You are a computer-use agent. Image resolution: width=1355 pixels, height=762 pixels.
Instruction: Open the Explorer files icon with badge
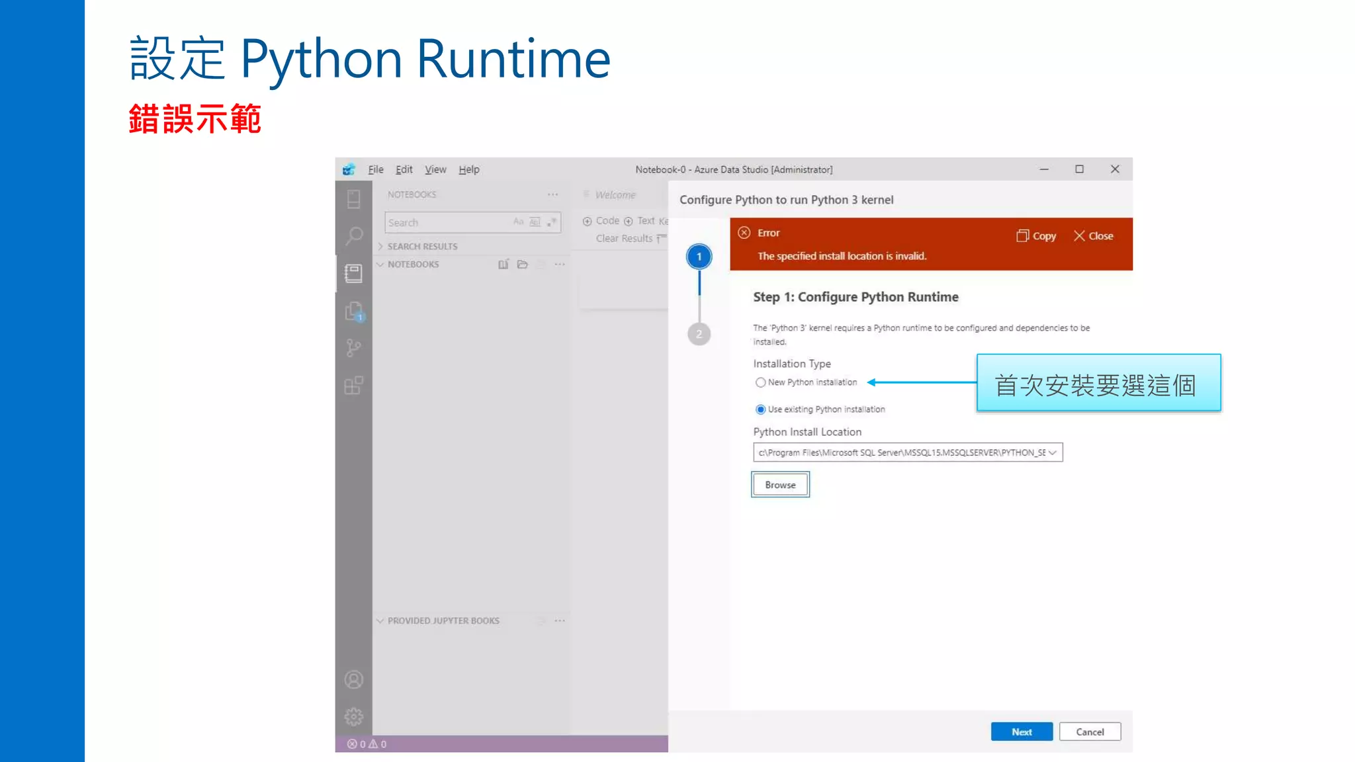tap(354, 311)
